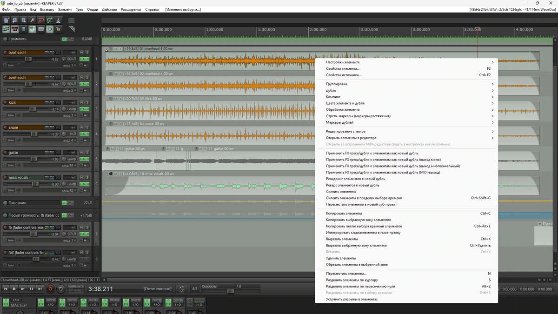This screenshot has width=558, height=314.
Task: Toggle Панорама envelope bypass button
Action: (64, 203)
